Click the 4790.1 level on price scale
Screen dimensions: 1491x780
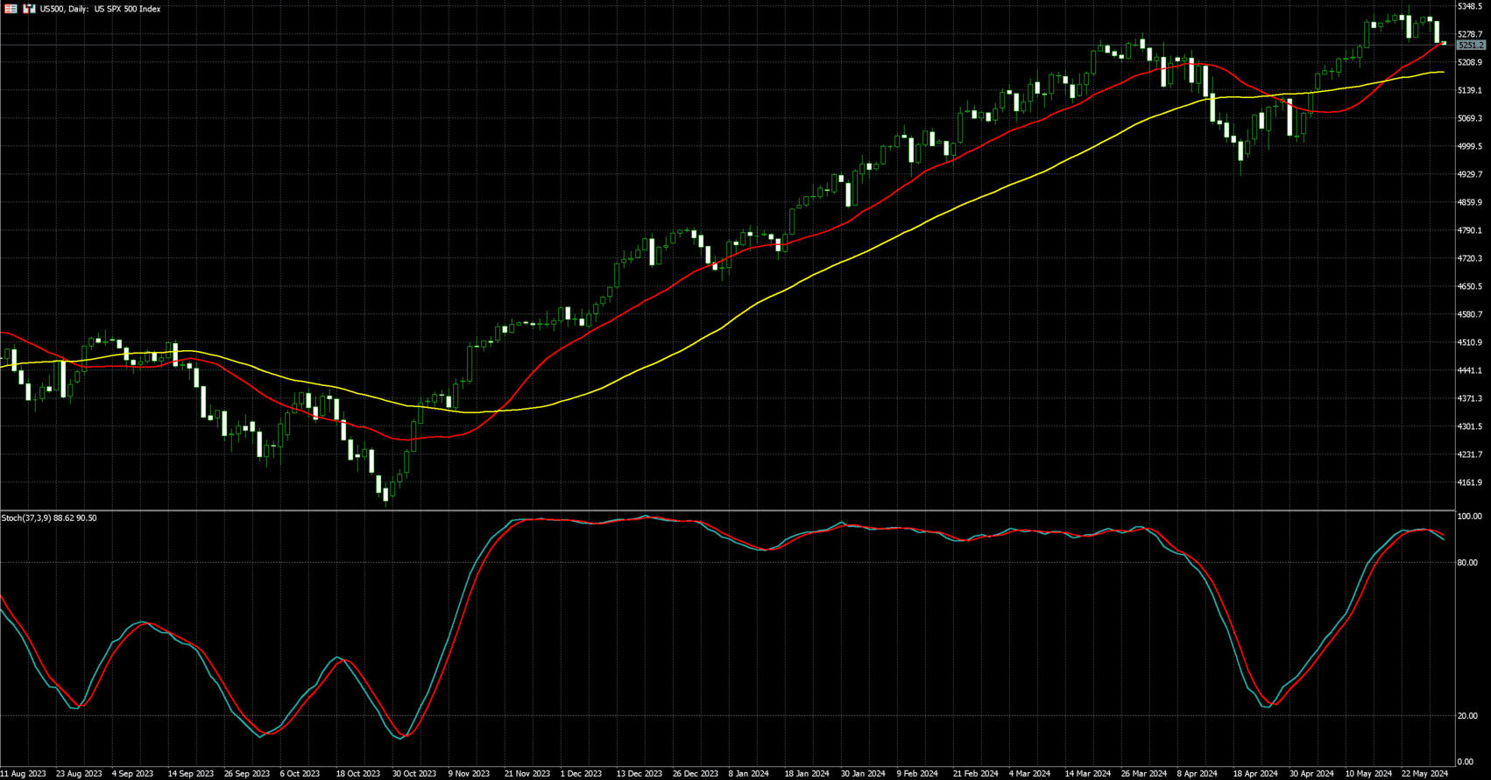coord(1469,230)
